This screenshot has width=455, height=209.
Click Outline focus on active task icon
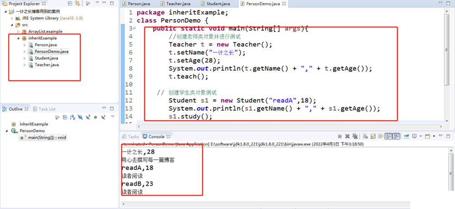57,117
